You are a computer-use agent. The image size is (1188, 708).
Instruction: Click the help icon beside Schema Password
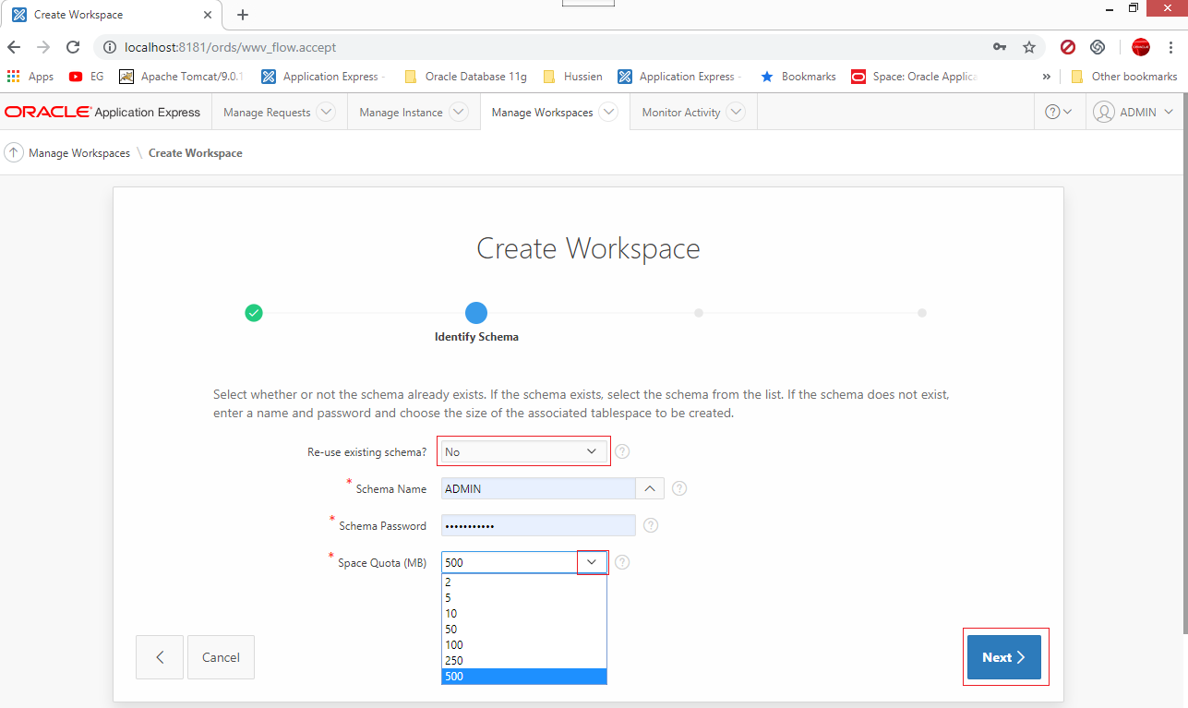650,524
